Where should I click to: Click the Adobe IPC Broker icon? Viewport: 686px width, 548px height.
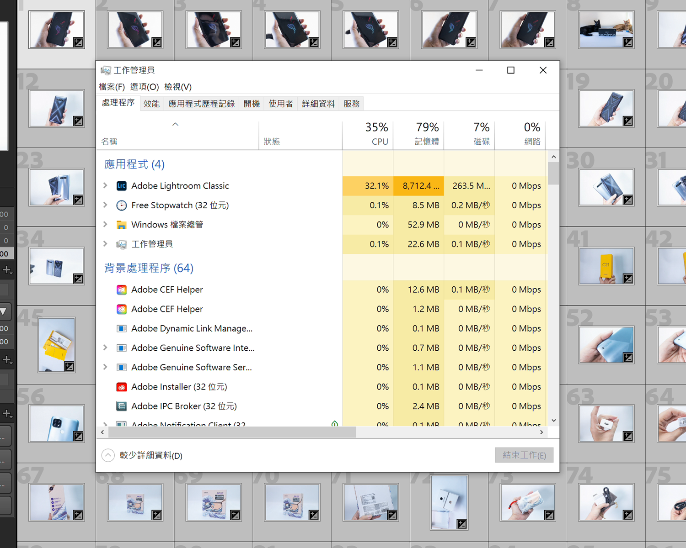click(x=121, y=406)
